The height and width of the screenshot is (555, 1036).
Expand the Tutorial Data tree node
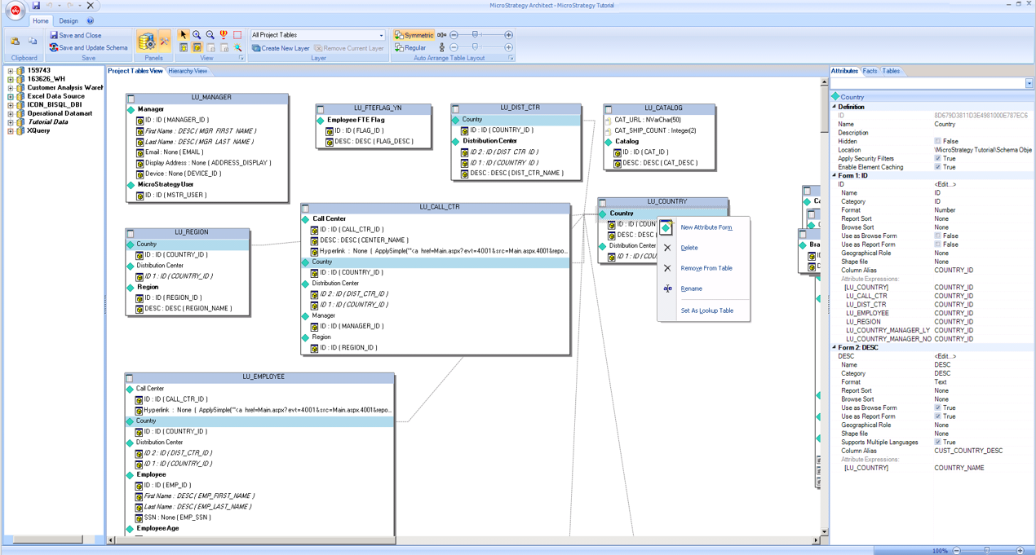[11, 122]
